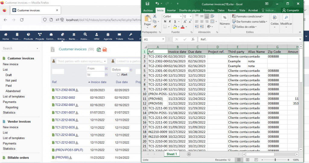Click New invoice under Customer invoices
The image size is (309, 163).
click(x=11, y=64)
